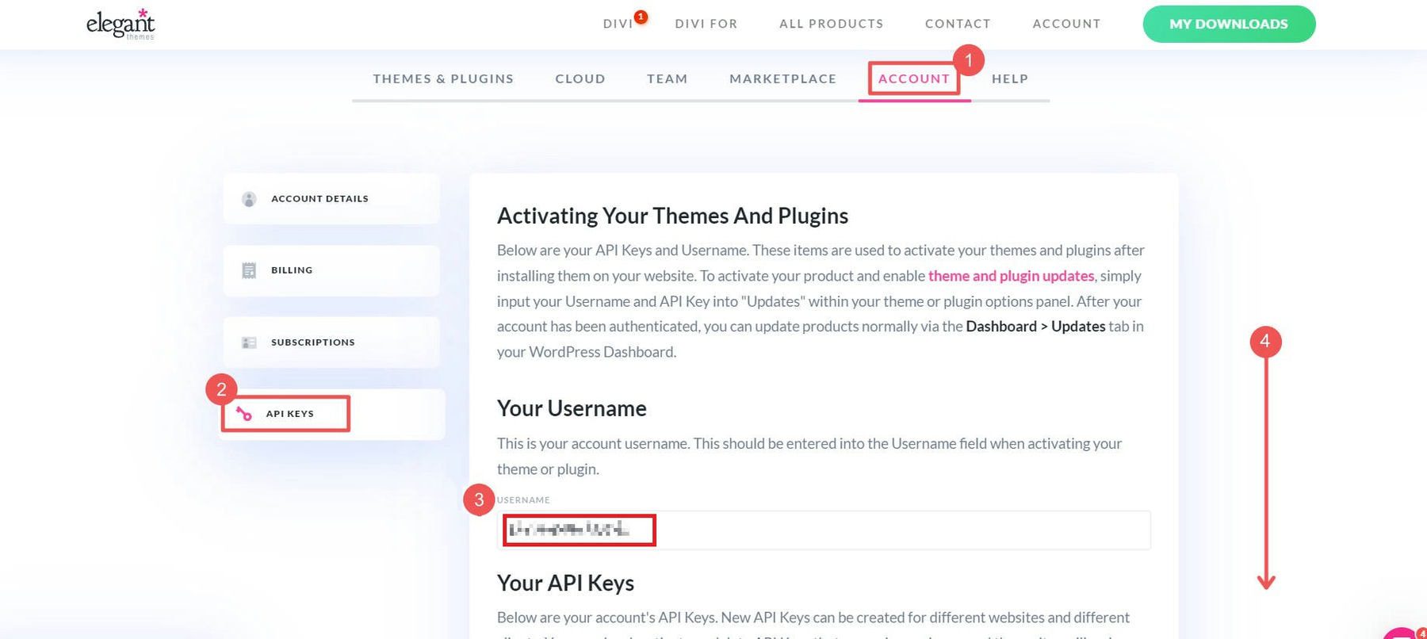Viewport: 1427px width, 639px height.
Task: Click inside the Username field
Action: [824, 530]
